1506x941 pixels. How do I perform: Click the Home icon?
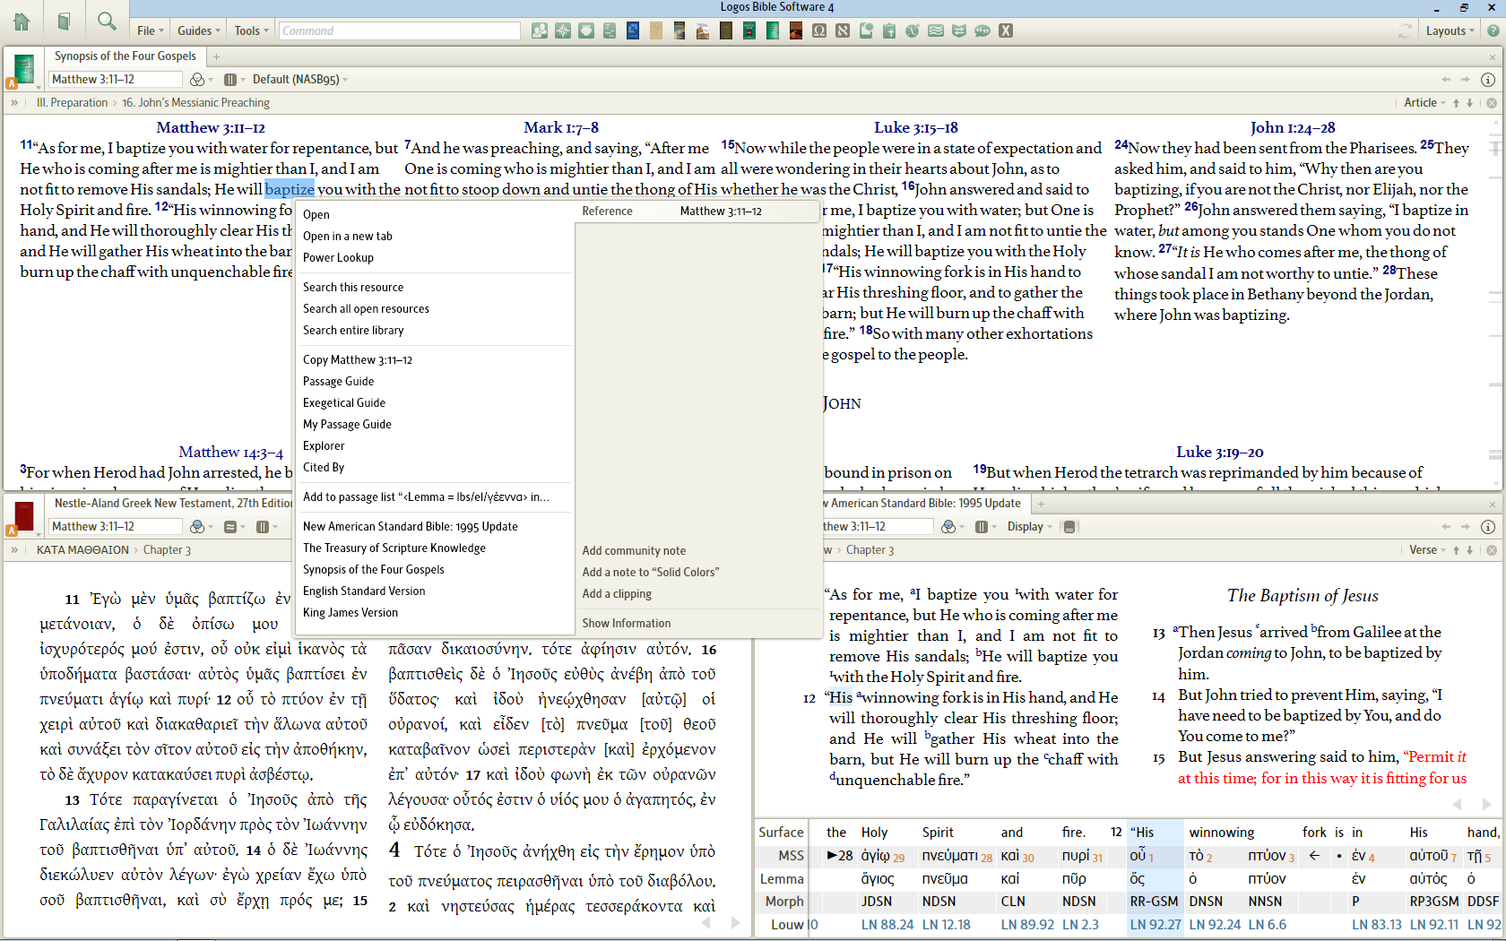point(22,22)
